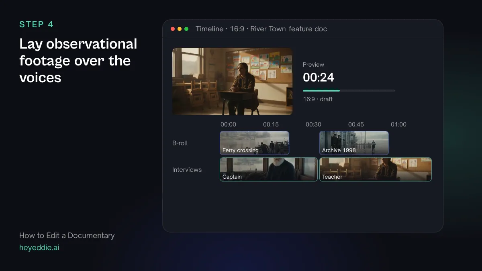Screen dimensions: 482x271
Task: Click the green maximize window dot
Action: 186,29
